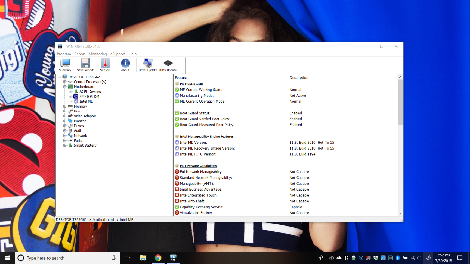This screenshot has width=470, height=264.
Task: Expand the Drives tree node
Action: tap(65, 126)
